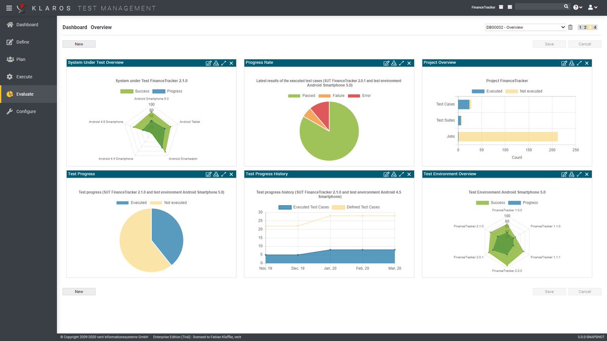Toggle Not executed legend in Project Overview
The height and width of the screenshot is (341, 607).
point(524,91)
